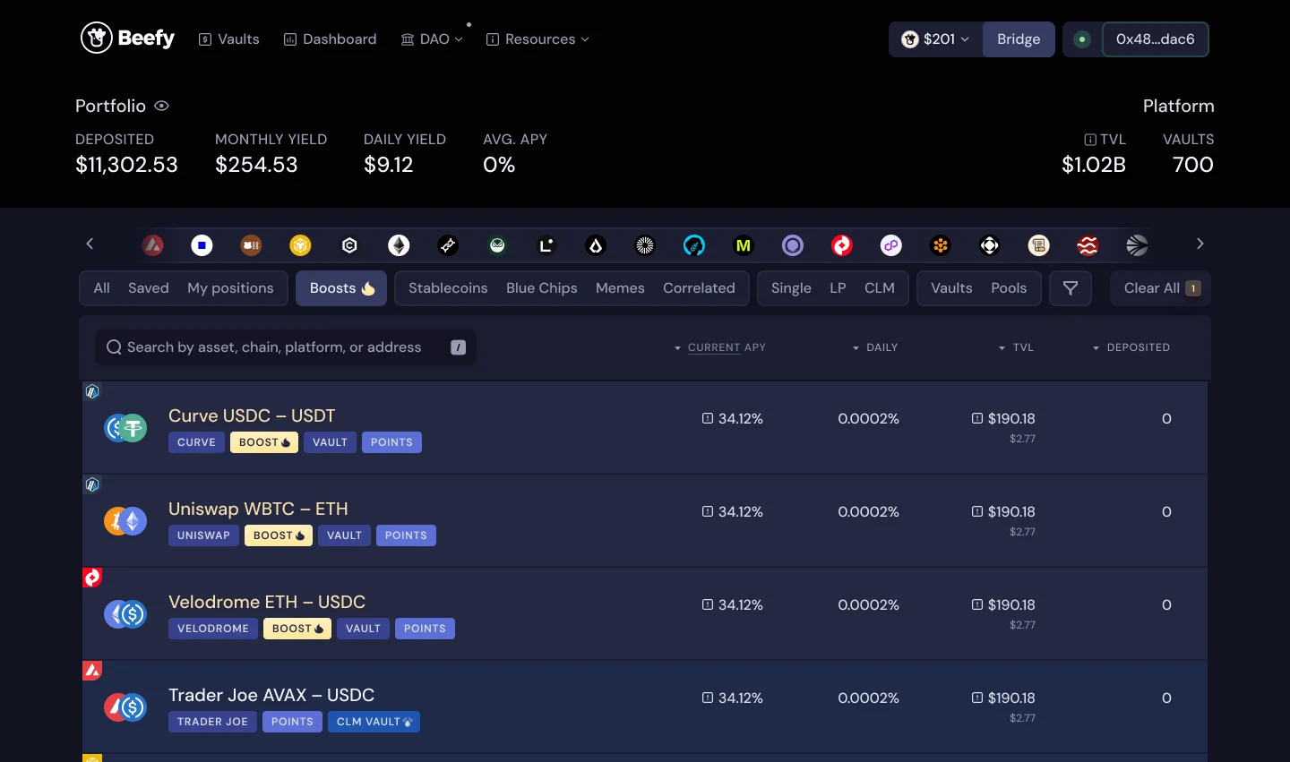Image resolution: width=1290 pixels, height=762 pixels.
Task: Toggle the Single asset type filter
Action: (791, 288)
